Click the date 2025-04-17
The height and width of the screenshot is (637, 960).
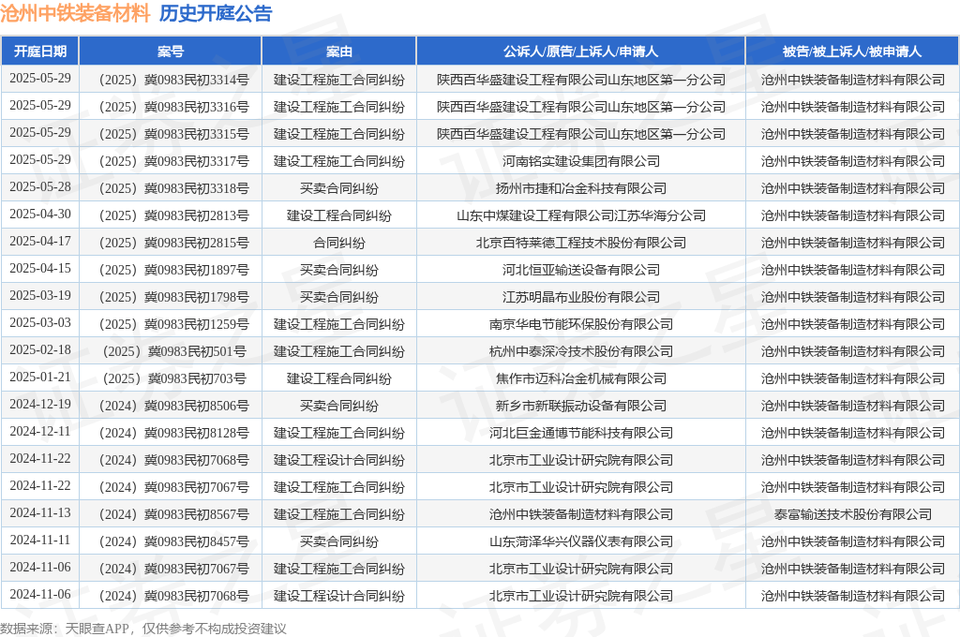pos(40,241)
